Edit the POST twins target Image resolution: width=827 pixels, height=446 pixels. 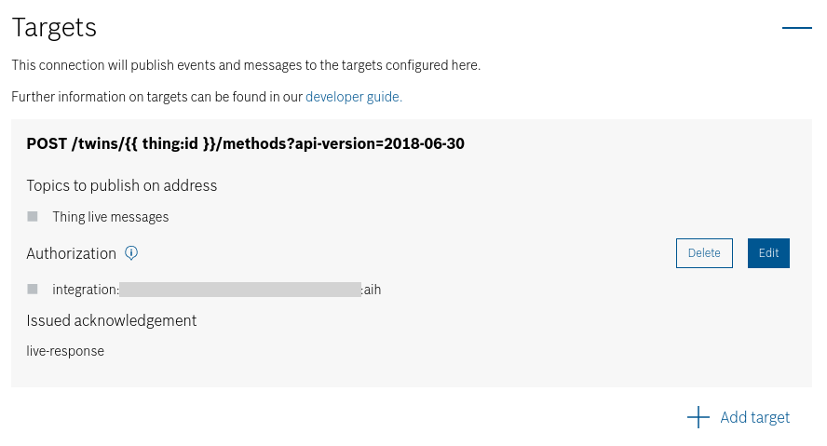tap(768, 253)
